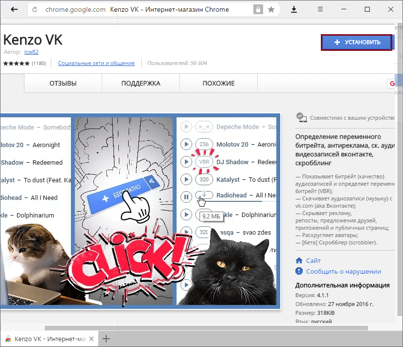
Task: Click the Google+ share button
Action: pos(392,84)
